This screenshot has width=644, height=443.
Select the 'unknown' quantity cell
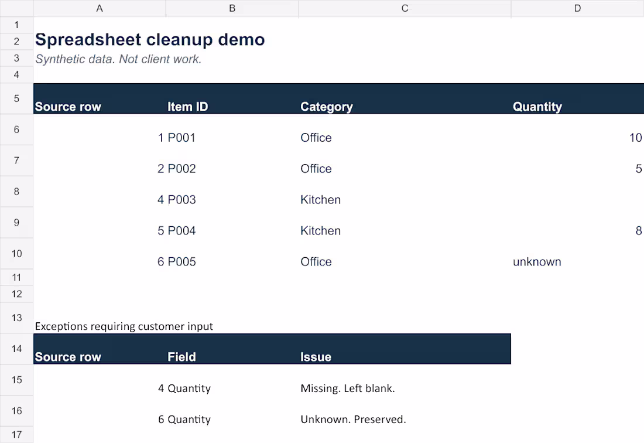[x=577, y=254]
